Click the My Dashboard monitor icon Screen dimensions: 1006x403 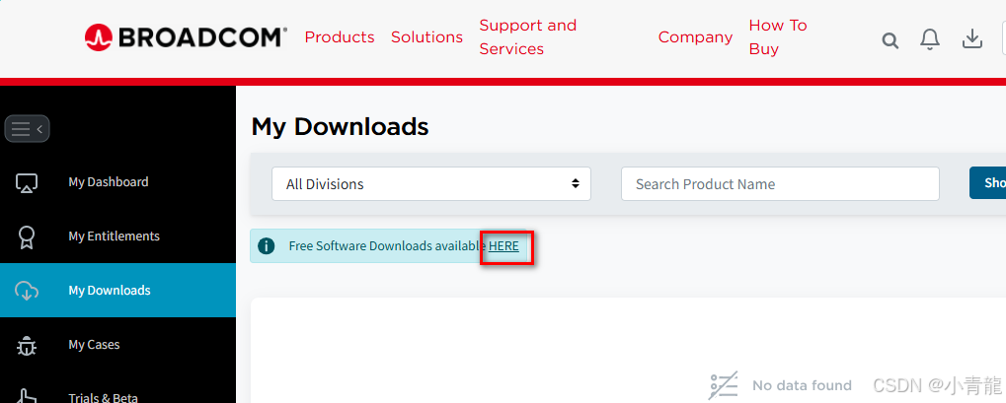[27, 182]
